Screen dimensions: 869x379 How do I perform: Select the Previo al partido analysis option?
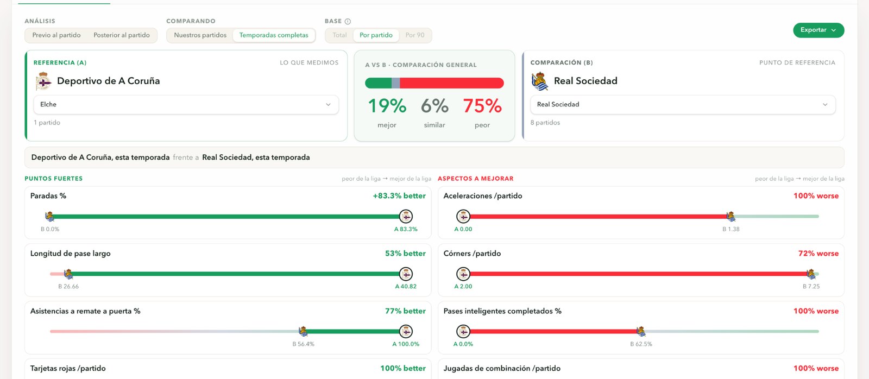(56, 35)
